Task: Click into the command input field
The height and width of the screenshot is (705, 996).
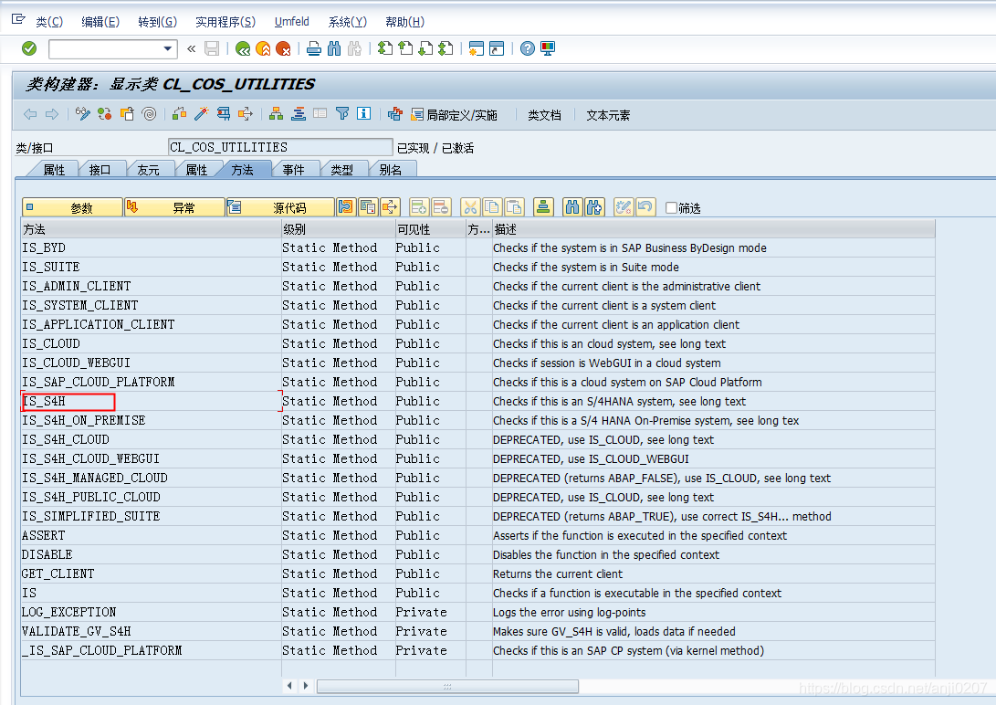Action: [106, 49]
